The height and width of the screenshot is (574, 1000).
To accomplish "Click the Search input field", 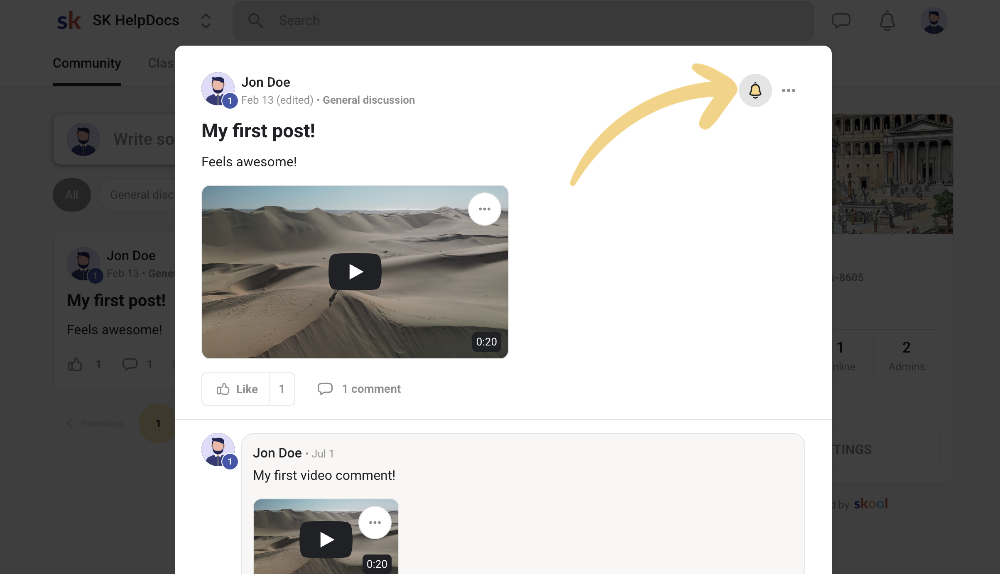I will (x=523, y=21).
